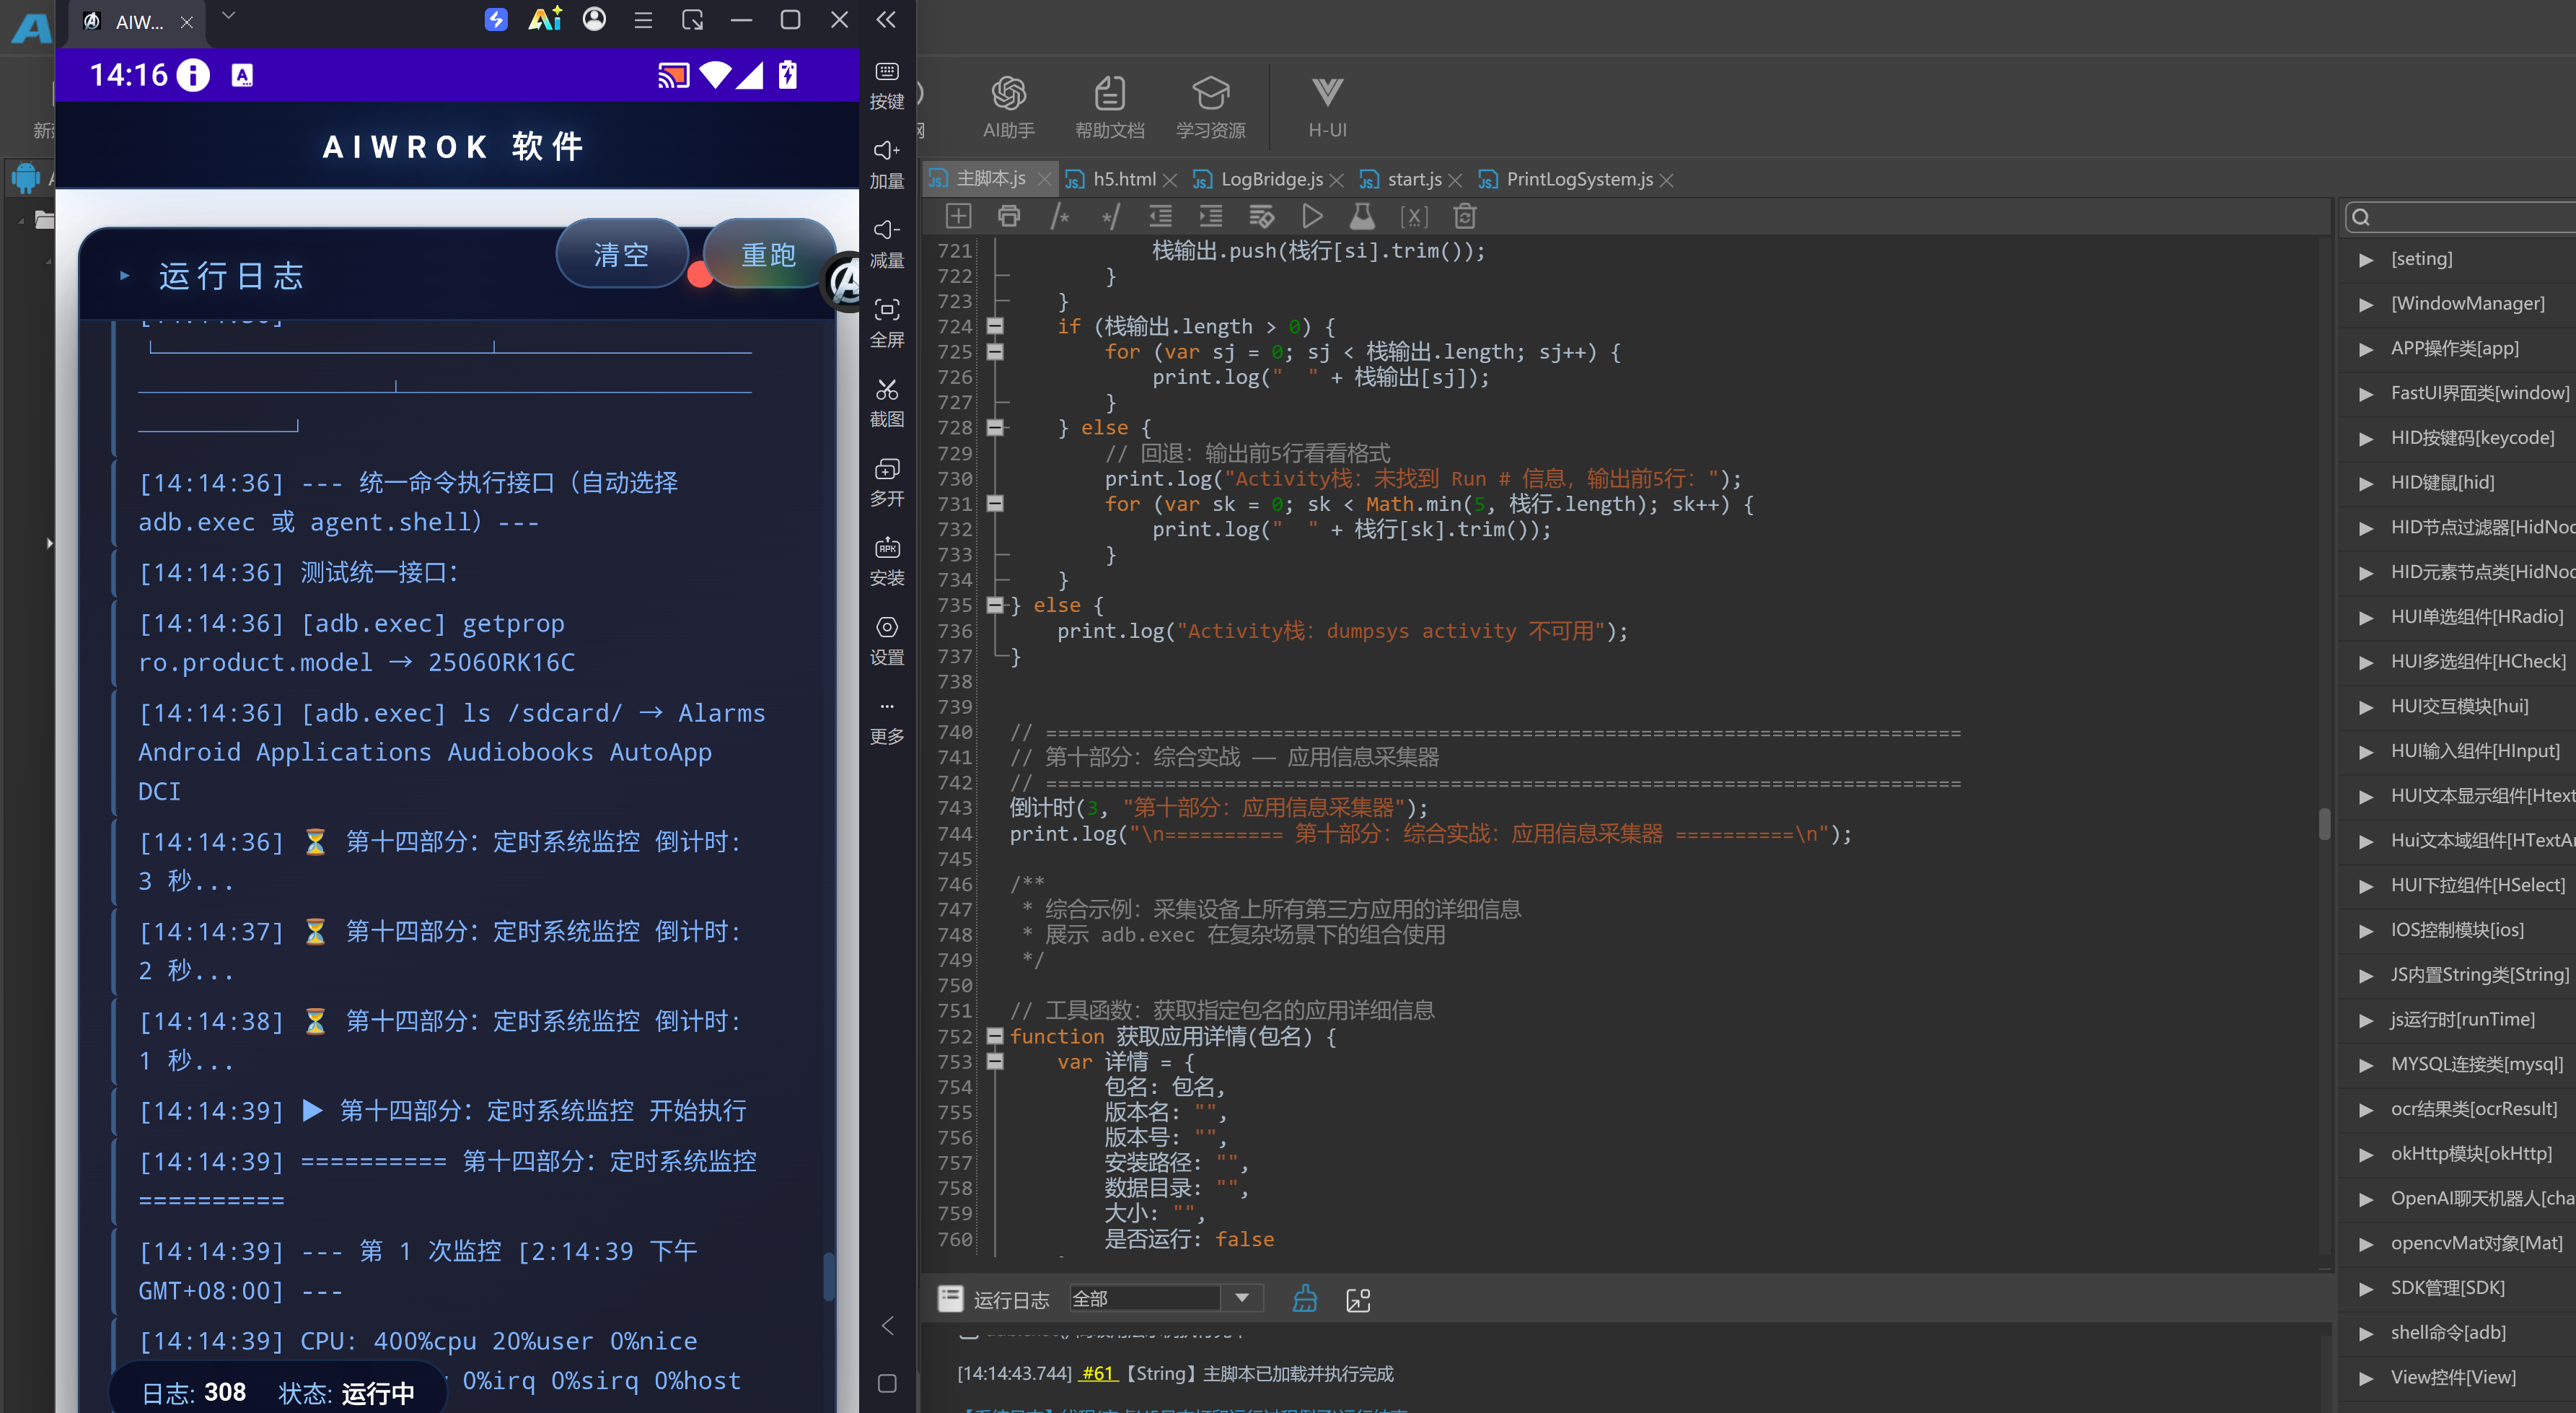Open the emulator user account icon
The height and width of the screenshot is (1413, 2576).
tap(594, 19)
